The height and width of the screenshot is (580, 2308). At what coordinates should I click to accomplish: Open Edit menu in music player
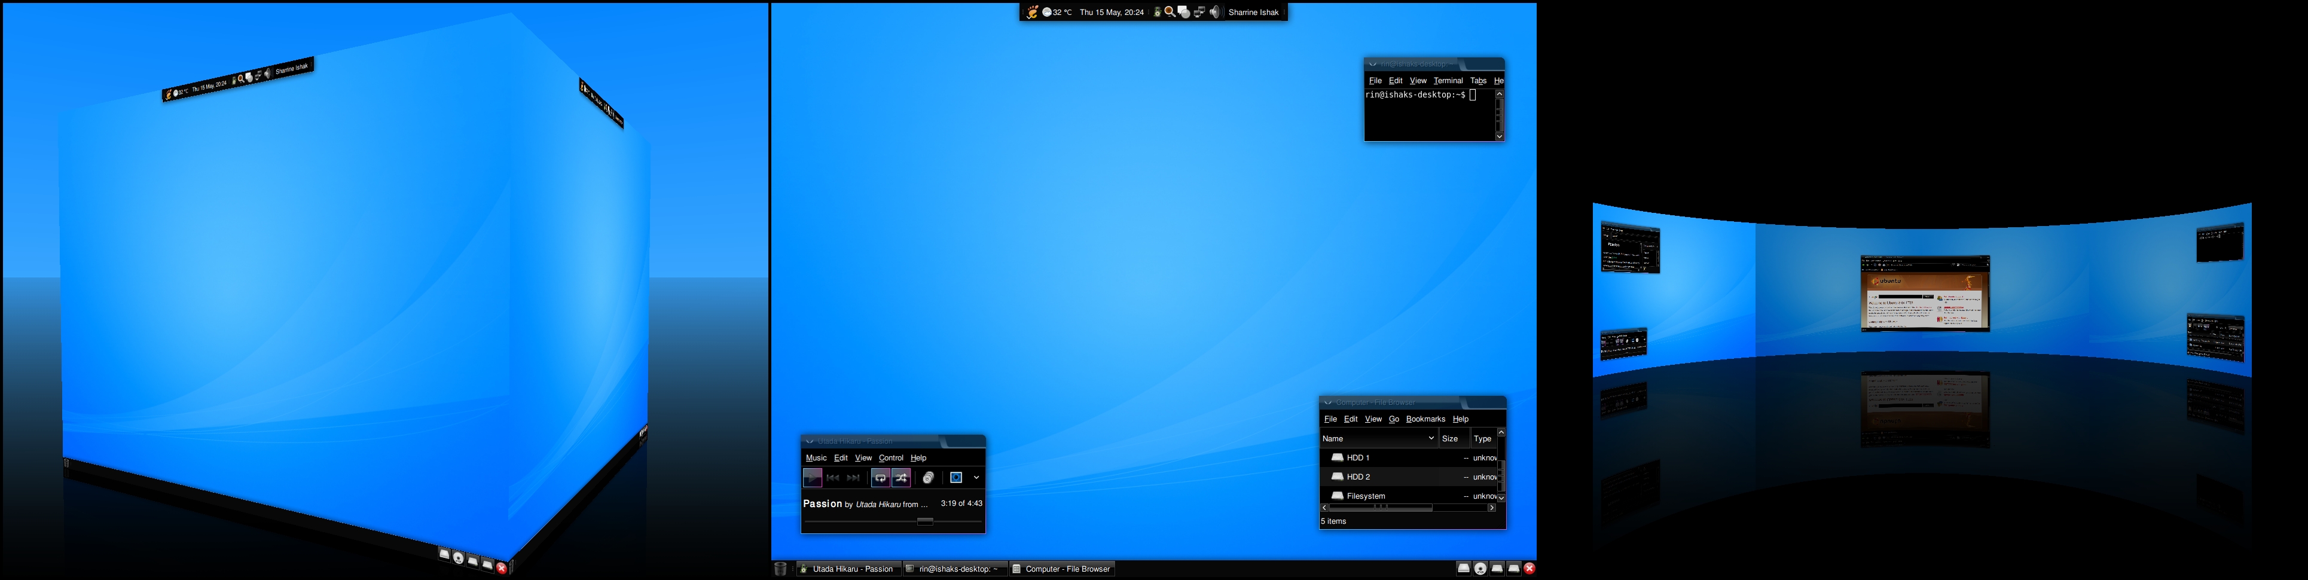(841, 458)
